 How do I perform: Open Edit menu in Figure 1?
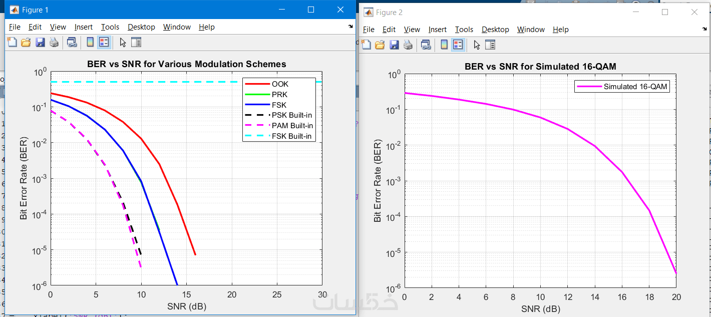[35, 27]
